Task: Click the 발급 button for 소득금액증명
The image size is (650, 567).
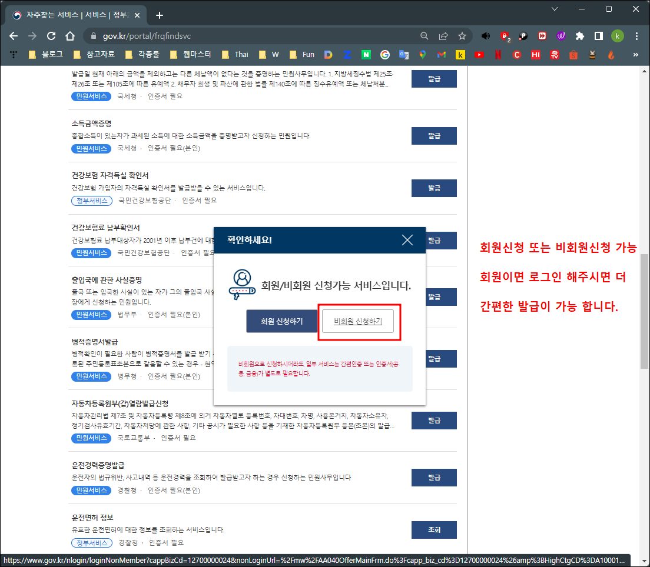Action: pyautogui.click(x=434, y=135)
